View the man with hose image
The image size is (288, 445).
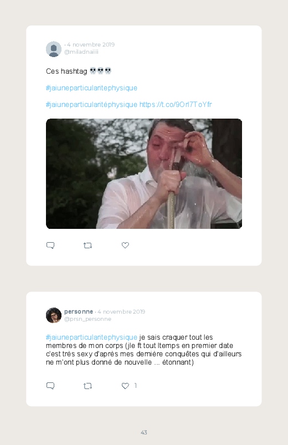coord(144,173)
